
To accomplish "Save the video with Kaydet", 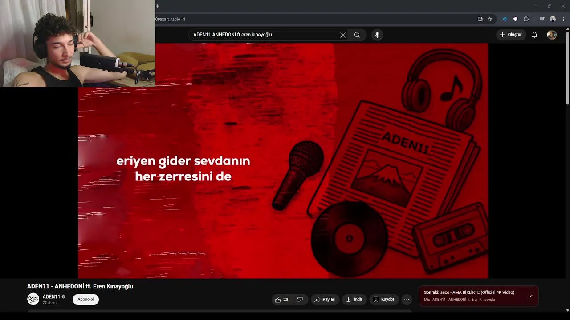I will tap(383, 300).
